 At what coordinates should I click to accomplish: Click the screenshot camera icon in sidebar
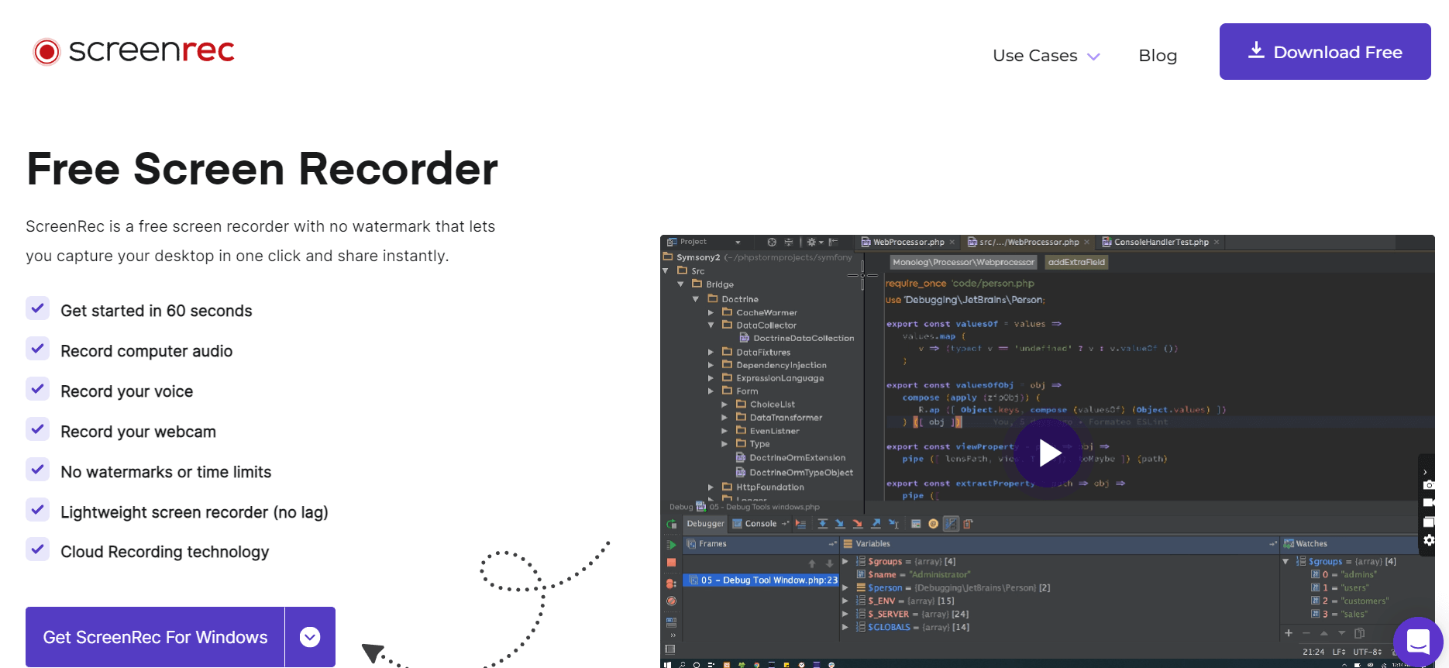[x=1428, y=485]
